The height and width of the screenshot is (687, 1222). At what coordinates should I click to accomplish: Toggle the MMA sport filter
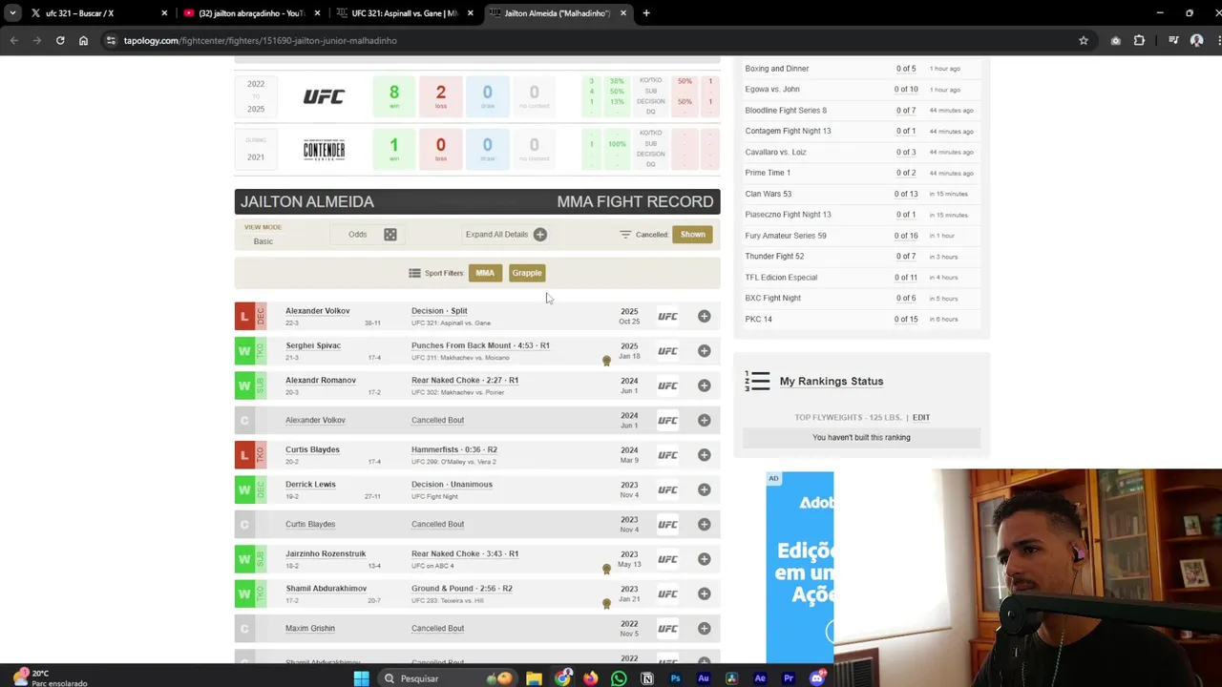point(485,273)
